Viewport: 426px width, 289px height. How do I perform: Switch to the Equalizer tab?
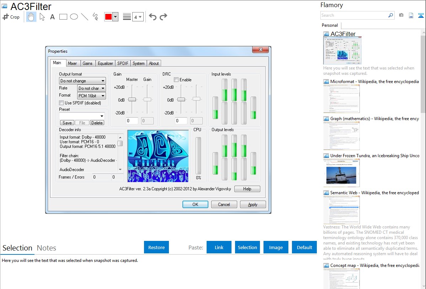point(105,63)
